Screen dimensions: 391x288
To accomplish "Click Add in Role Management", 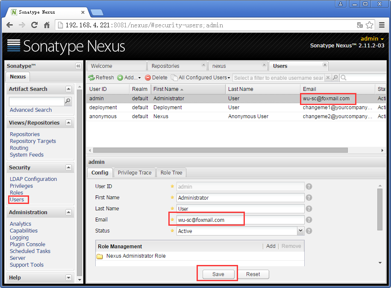I will coord(270,246).
